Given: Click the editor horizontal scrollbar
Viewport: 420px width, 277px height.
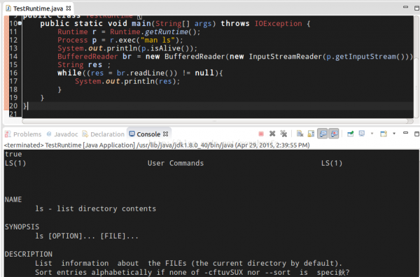Looking at the screenshot, I should 218,121.
